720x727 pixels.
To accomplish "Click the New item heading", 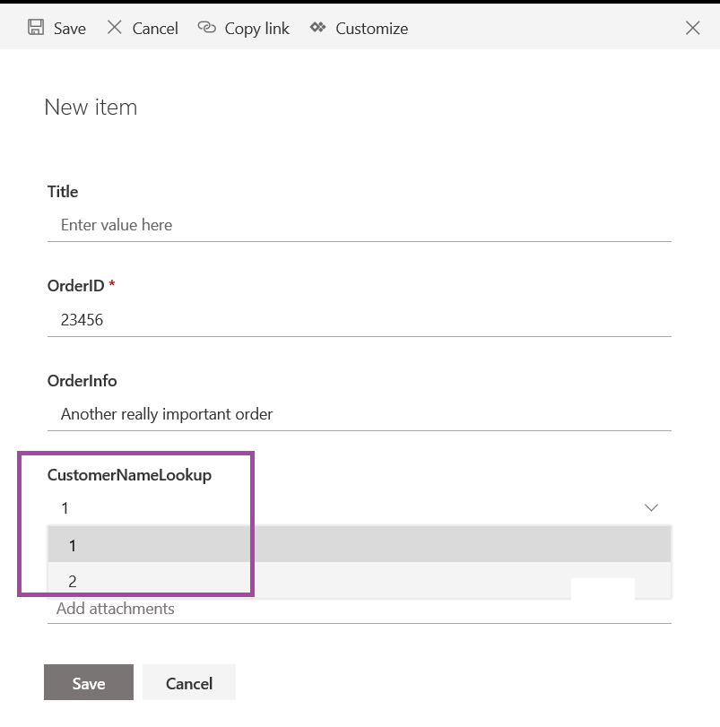I will coord(91,108).
